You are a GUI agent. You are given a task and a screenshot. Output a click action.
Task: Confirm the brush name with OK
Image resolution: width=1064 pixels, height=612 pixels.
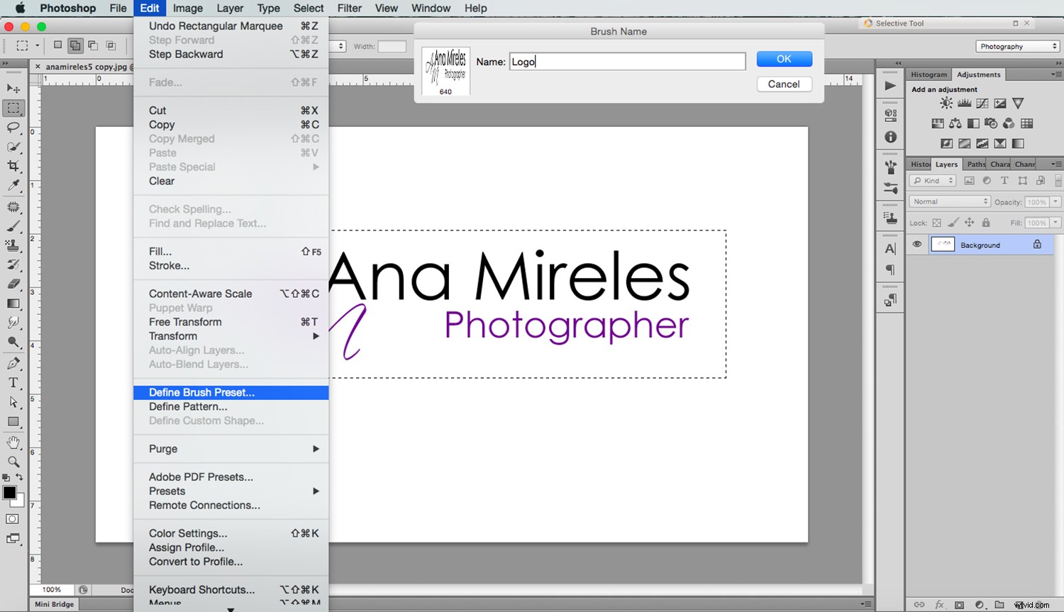pos(784,59)
